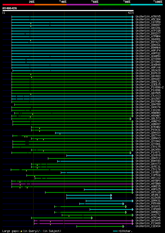Click the magenta alignment bar of UniRef100_Q6SA05
Viewport: 165px width, 233px height.
point(83,221)
